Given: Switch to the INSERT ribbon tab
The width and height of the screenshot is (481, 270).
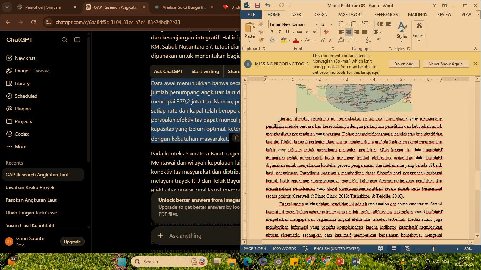Looking at the screenshot, I should point(296,14).
